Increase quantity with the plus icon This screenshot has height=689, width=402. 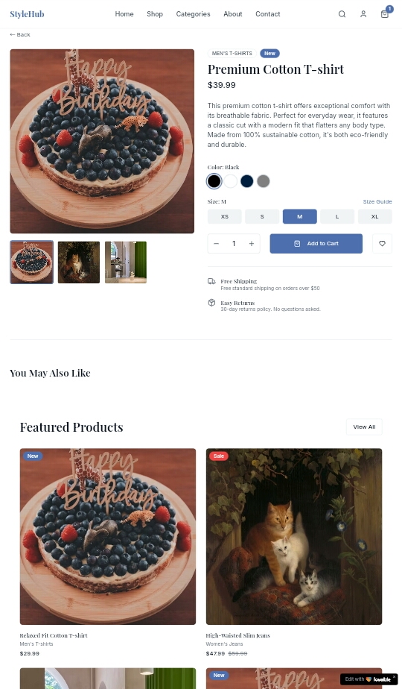pyautogui.click(x=252, y=243)
